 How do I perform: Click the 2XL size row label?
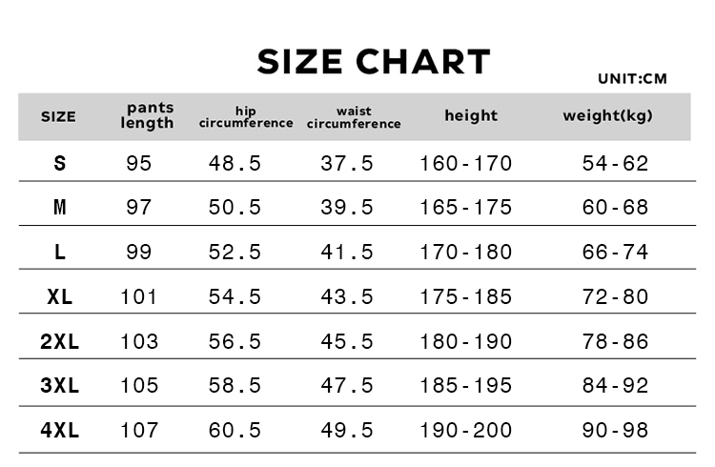pos(60,341)
